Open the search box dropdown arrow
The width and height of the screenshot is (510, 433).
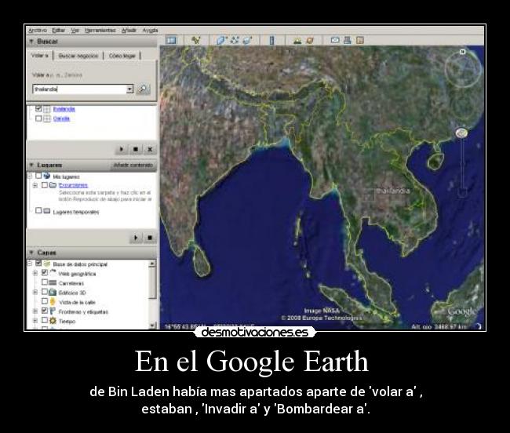pyautogui.click(x=129, y=89)
